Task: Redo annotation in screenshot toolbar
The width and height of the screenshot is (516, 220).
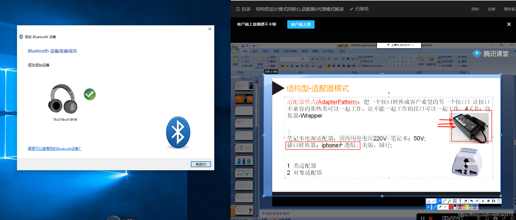Action: pos(477,201)
